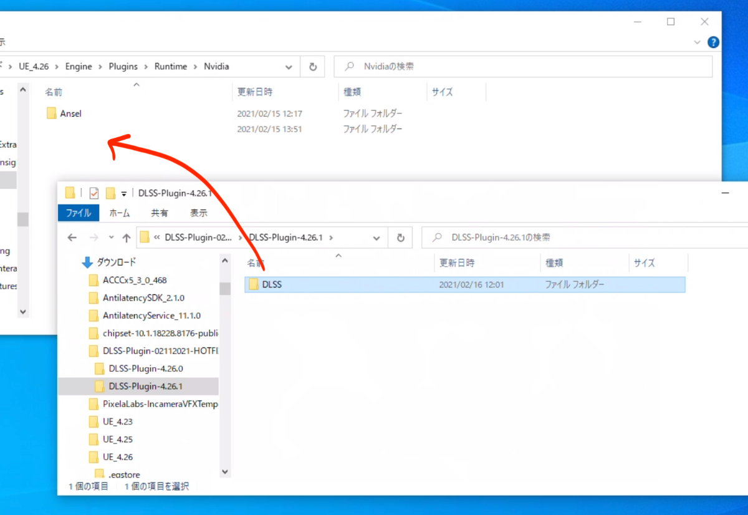
Task: Open the Customize Quick Access Toolbar dropdown arrow
Action: [123, 193]
